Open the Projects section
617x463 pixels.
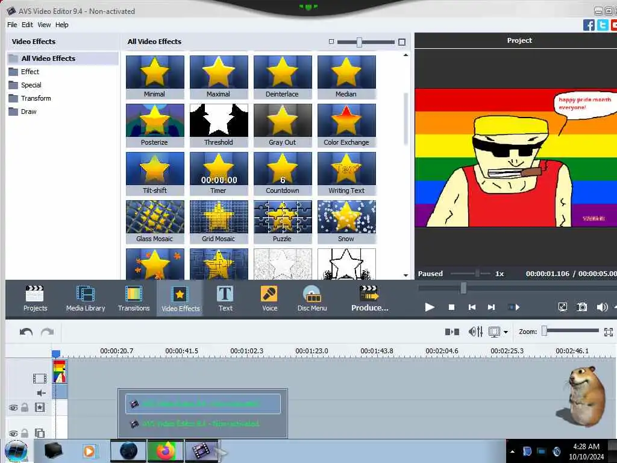(x=35, y=299)
